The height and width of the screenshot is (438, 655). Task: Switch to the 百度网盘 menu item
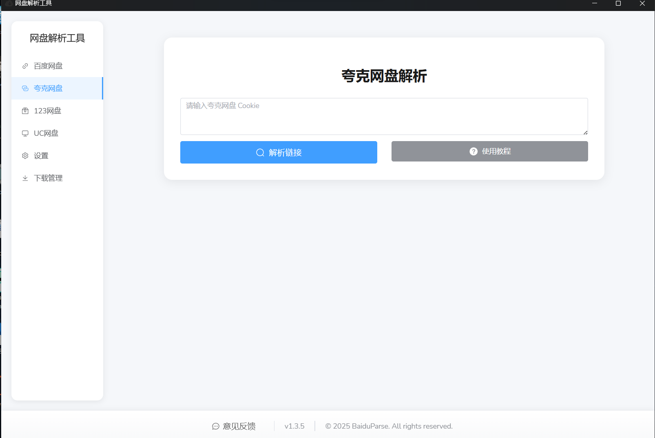49,66
